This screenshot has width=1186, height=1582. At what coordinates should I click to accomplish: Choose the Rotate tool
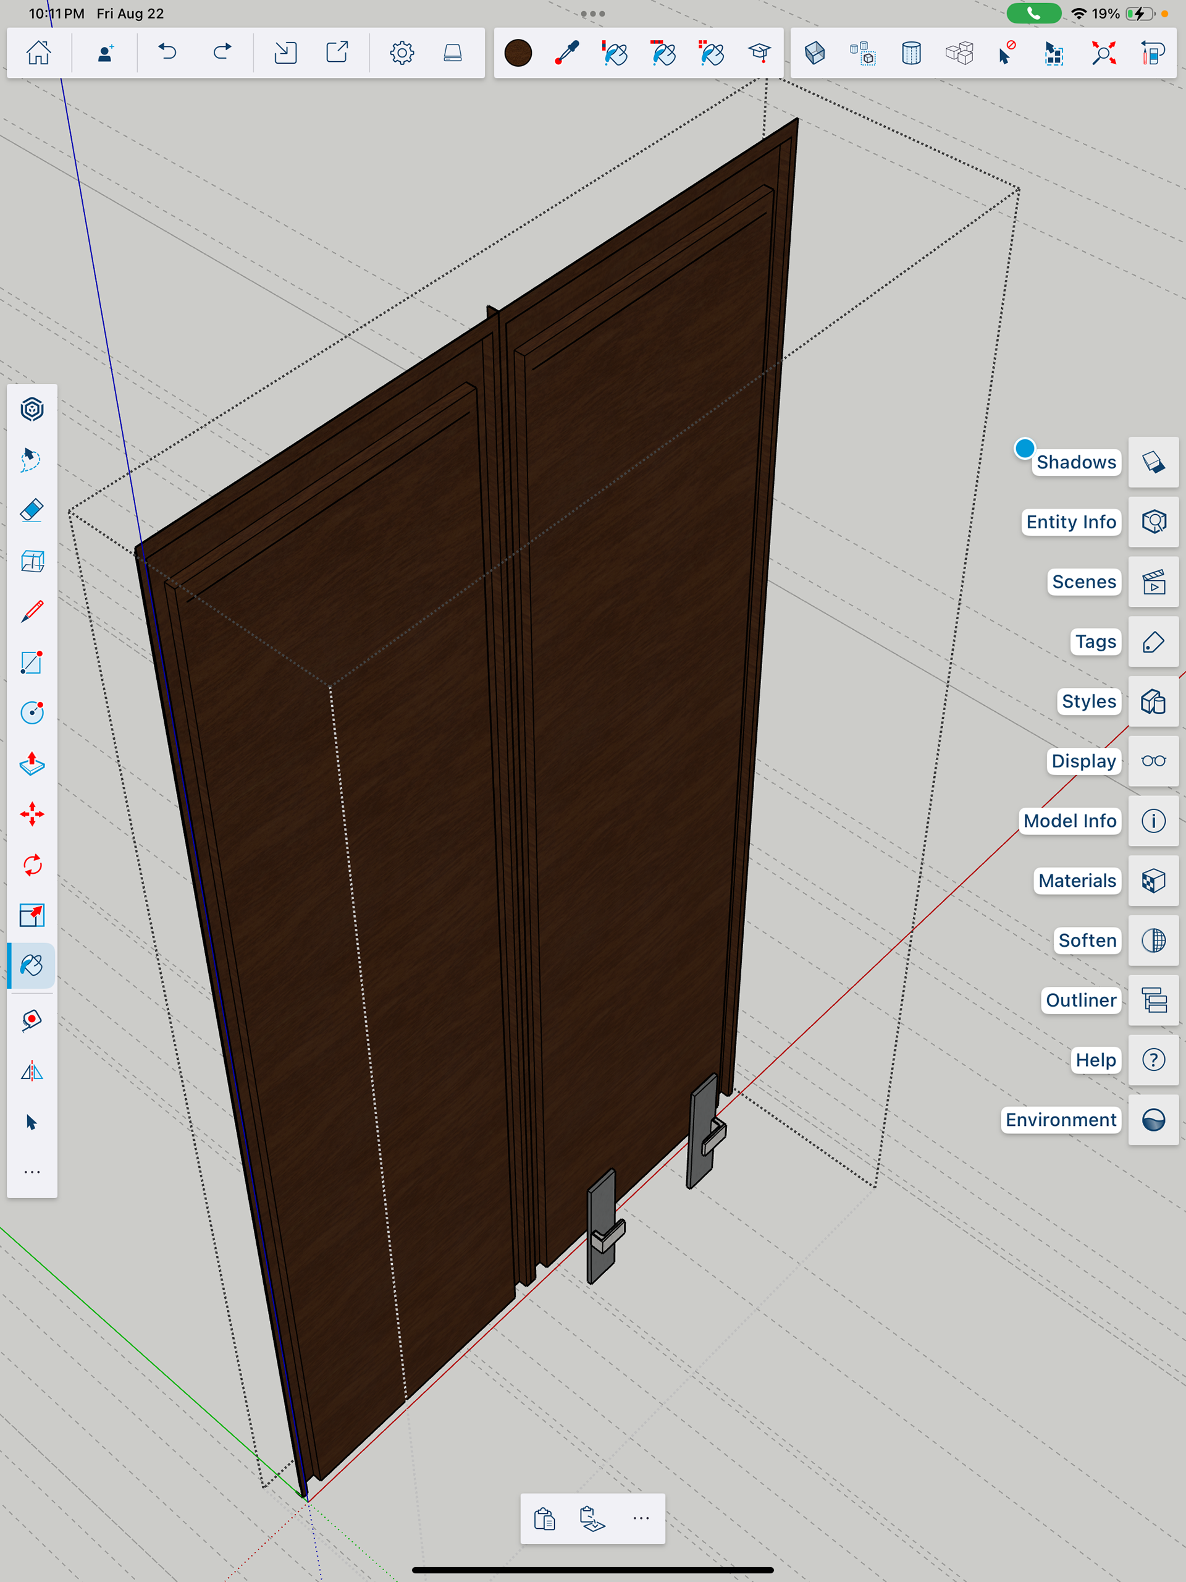click(32, 865)
